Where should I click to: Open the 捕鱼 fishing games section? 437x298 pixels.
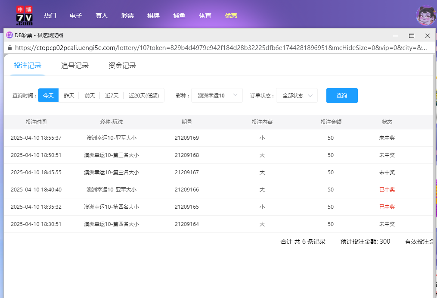point(179,15)
